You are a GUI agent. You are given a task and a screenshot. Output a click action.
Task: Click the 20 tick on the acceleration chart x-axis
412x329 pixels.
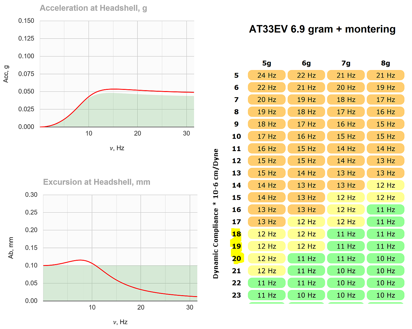click(x=137, y=133)
